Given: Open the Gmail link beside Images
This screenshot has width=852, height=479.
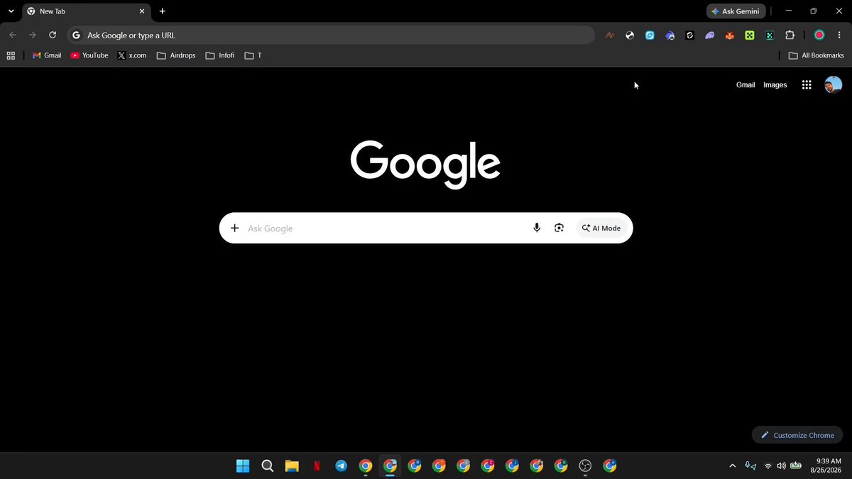Looking at the screenshot, I should (745, 85).
